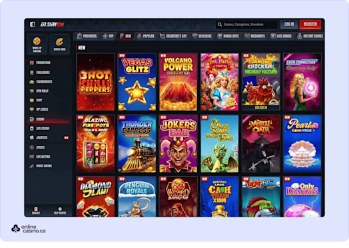349x248 pixels.
Task: Open Shop in the sidebar
Action: click(49, 100)
